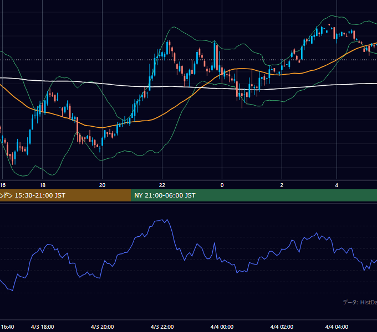Screen dimensions: 377x332
Task: Click the 4 hour axis label
Action: (x=337, y=185)
